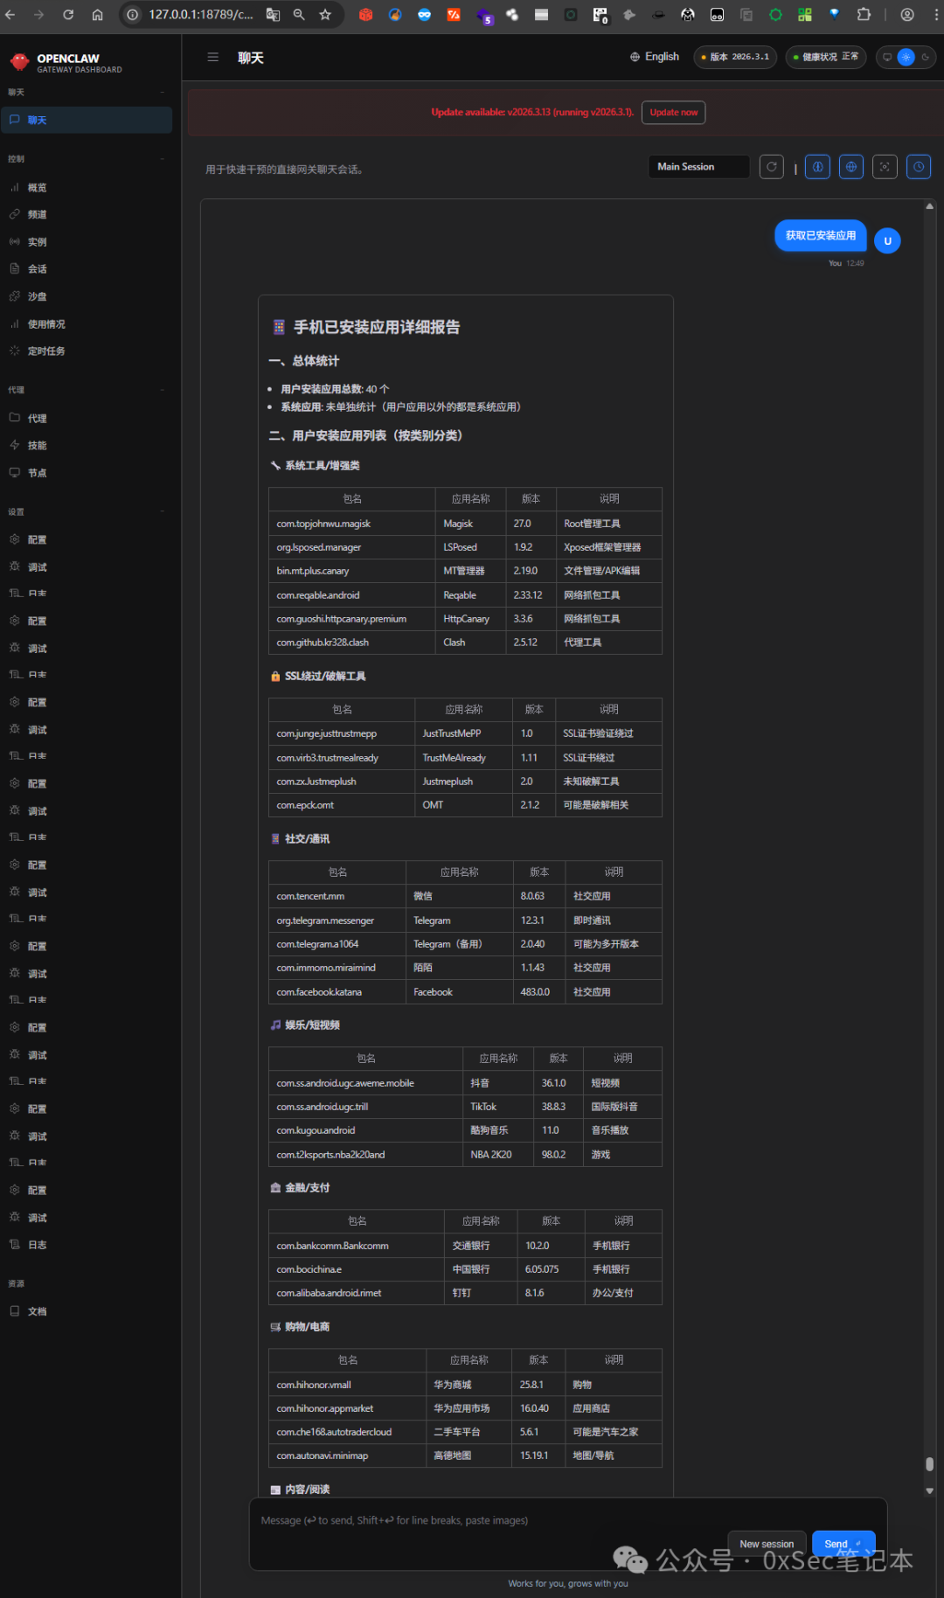
Task: Click the TikTok app name cell
Action: tap(498, 1107)
